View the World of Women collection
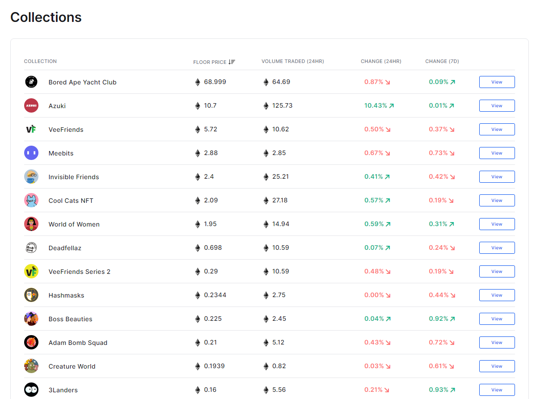 coord(497,224)
